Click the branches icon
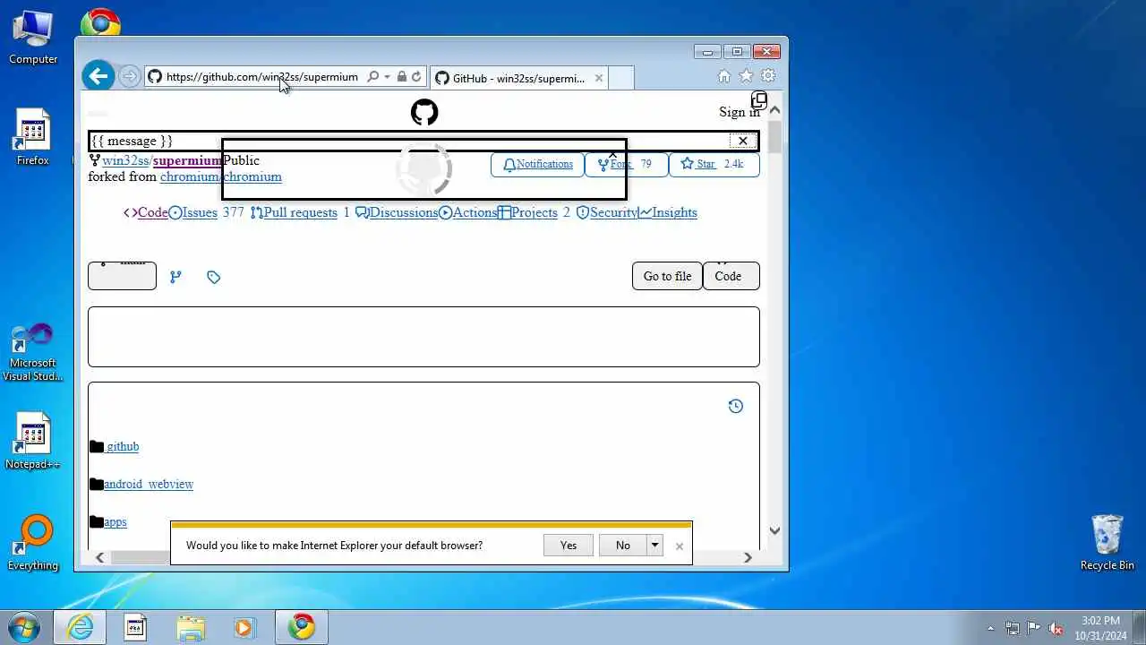Screen dimensions: 1146x645 pyautogui.click(x=175, y=277)
